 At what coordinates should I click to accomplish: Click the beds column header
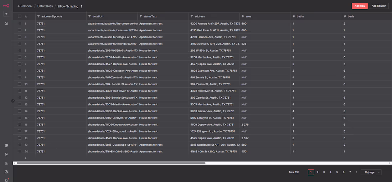point(367,16)
